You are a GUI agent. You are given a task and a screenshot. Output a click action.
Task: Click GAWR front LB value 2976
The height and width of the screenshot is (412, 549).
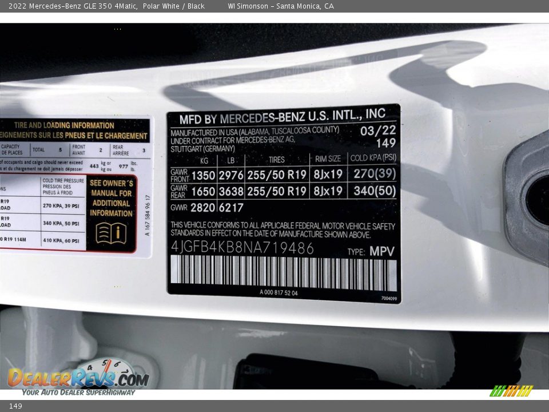pos(231,175)
